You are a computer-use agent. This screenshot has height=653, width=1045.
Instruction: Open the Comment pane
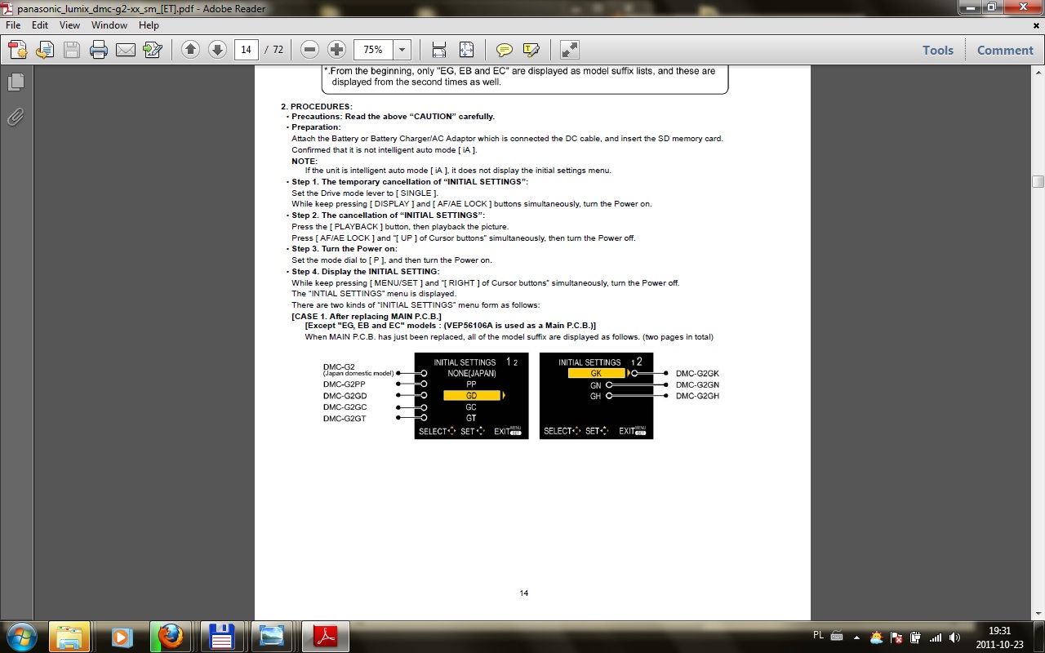1005,50
